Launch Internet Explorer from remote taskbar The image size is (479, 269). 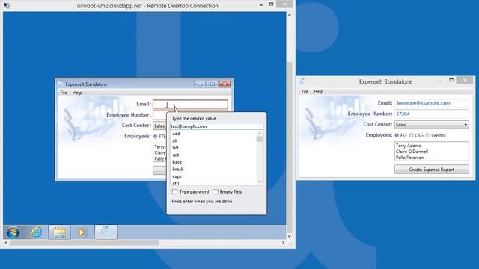37,232
